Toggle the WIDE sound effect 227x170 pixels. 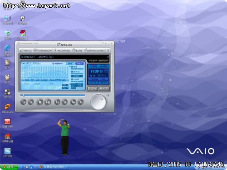pos(74,67)
